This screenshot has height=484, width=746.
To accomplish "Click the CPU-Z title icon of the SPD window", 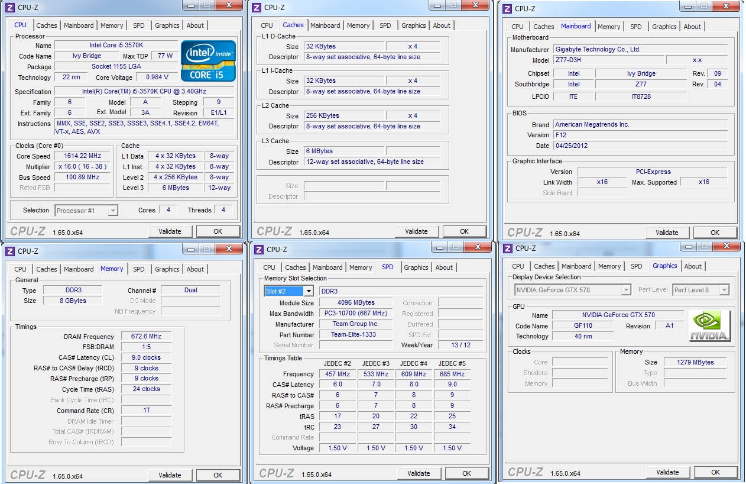I will tap(258, 250).
